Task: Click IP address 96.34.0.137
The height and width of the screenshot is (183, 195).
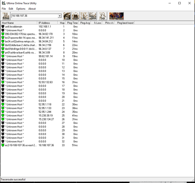Action: [x=45, y=49]
